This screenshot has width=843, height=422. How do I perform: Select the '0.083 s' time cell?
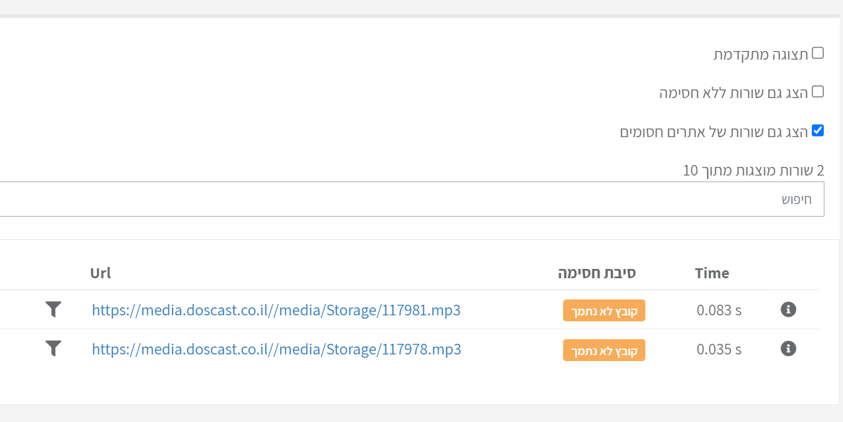point(719,310)
